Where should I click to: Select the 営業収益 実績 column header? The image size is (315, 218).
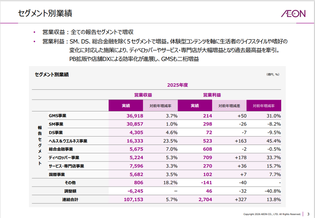tap(126, 106)
